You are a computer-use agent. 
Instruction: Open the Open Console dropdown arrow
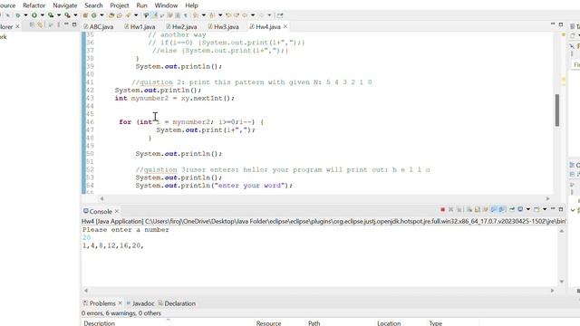[545, 209]
